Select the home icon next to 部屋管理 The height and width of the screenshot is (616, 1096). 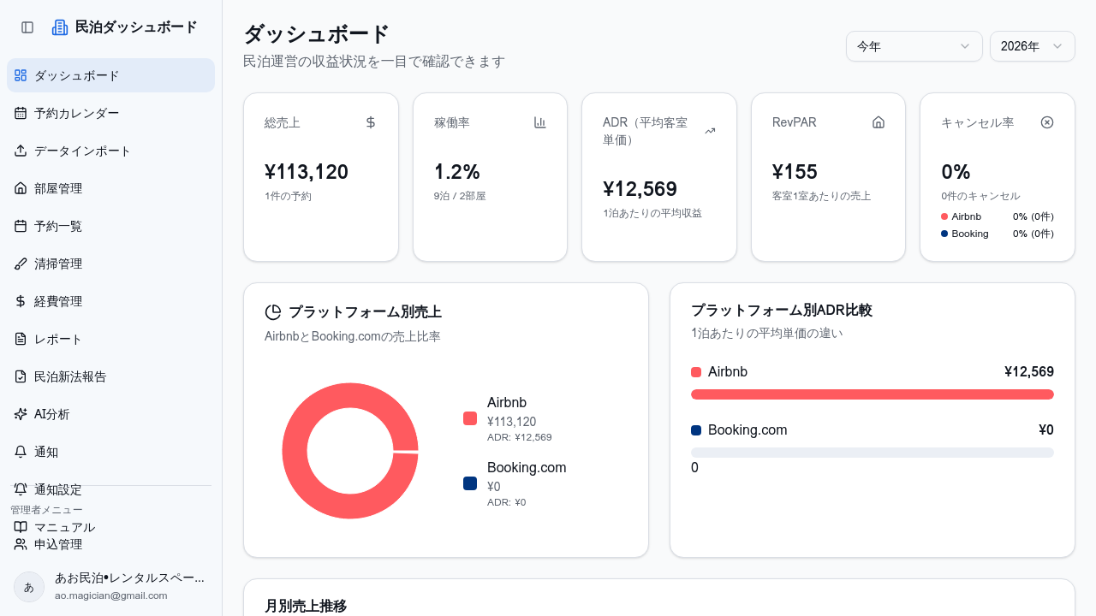[x=21, y=188]
